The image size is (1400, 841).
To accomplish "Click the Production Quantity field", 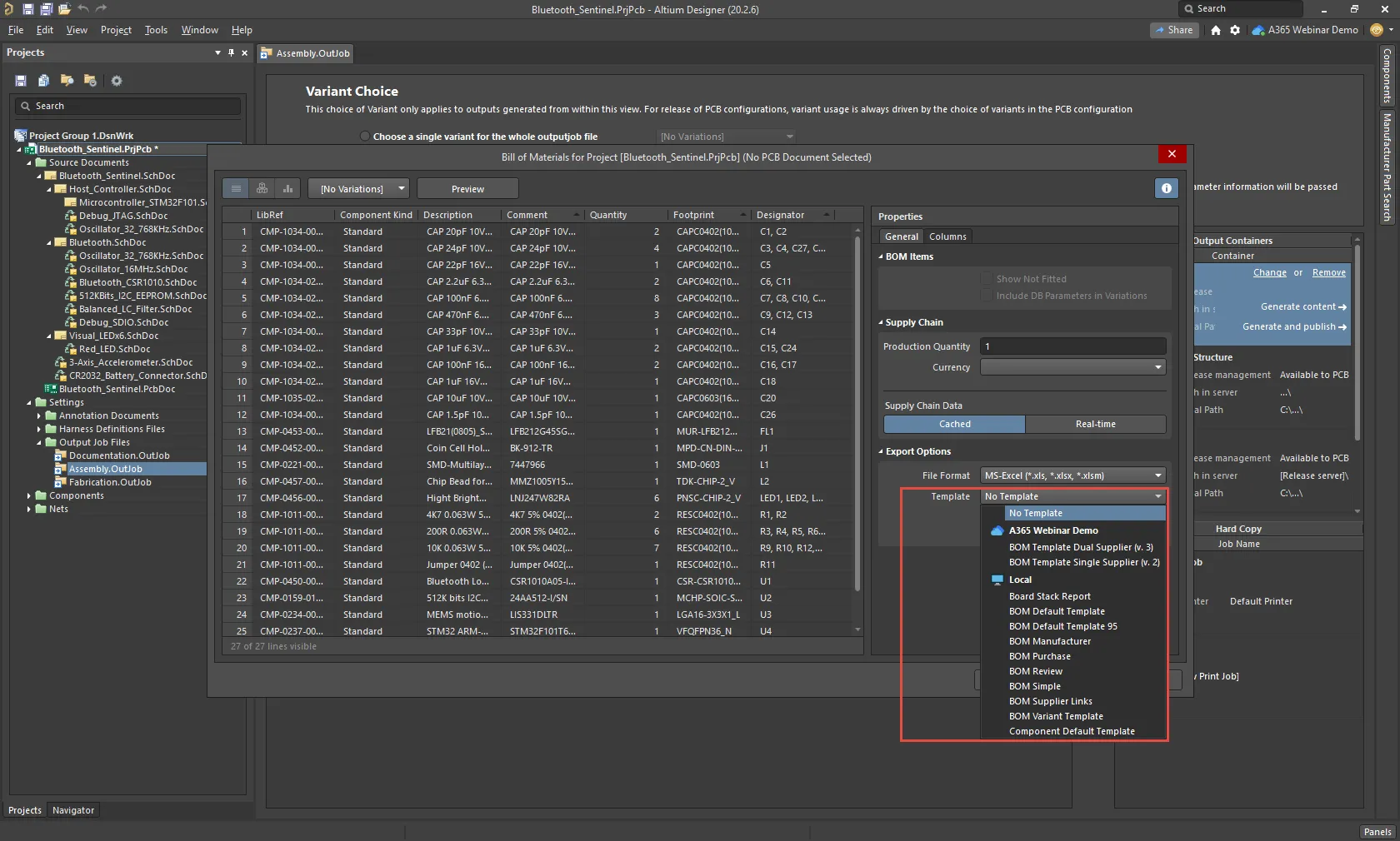I will [1072, 346].
